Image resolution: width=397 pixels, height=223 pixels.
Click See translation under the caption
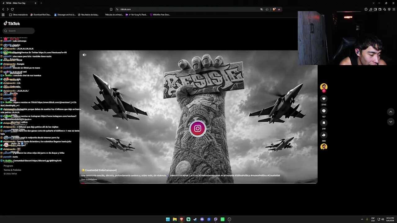(x=89, y=180)
